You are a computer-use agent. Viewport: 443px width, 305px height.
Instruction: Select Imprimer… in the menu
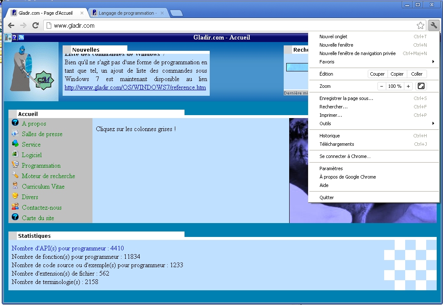tap(374, 115)
